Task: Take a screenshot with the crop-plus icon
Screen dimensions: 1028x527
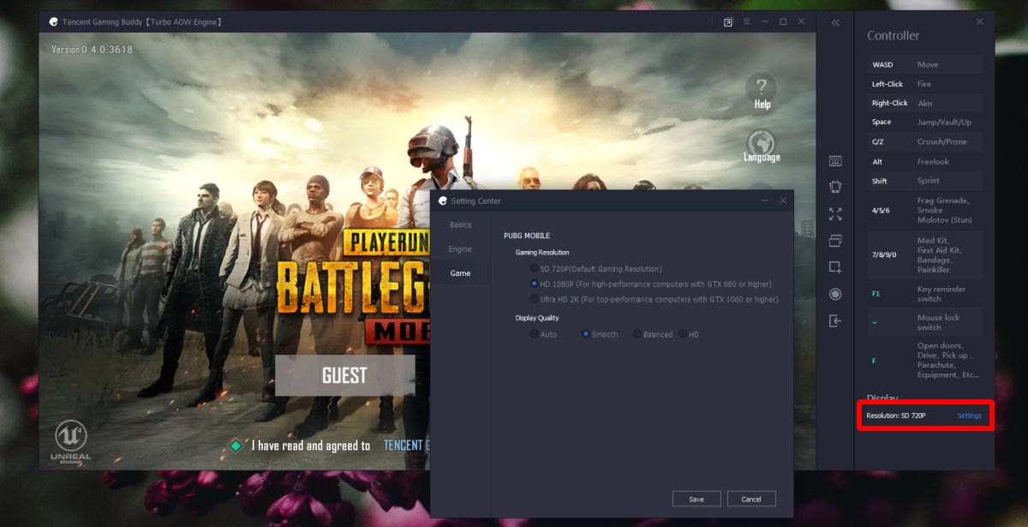Action: click(x=835, y=267)
